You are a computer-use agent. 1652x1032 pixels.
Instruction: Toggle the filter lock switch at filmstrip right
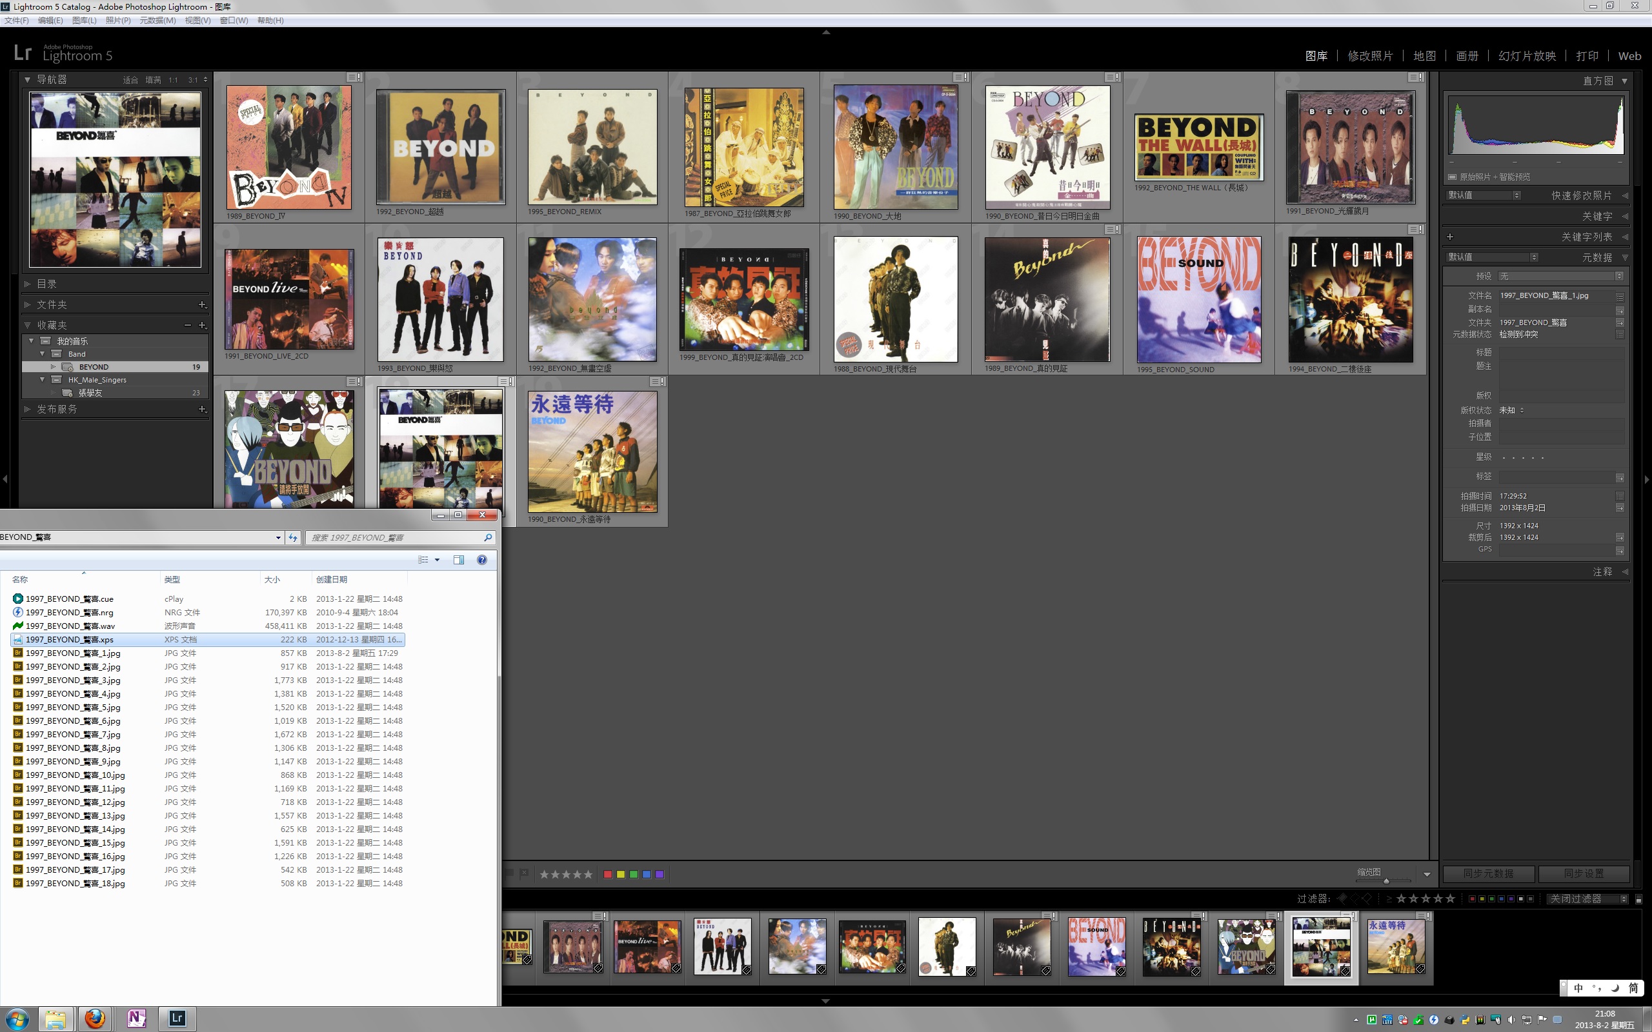click(x=1638, y=899)
